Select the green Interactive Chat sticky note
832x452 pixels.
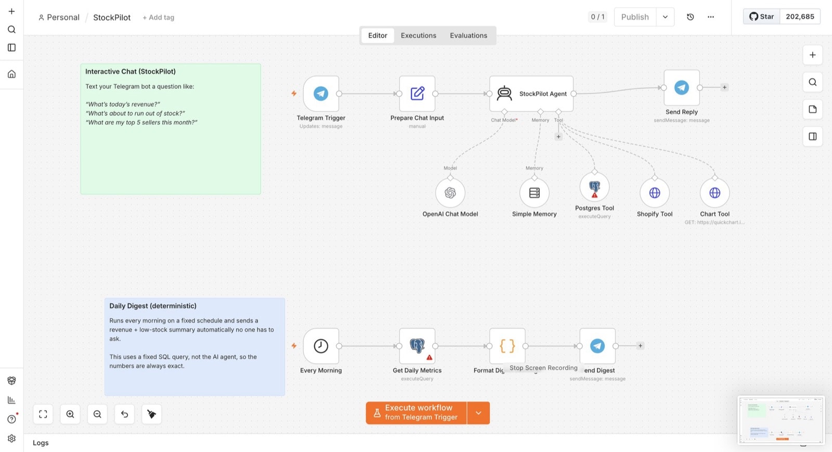pos(171,129)
